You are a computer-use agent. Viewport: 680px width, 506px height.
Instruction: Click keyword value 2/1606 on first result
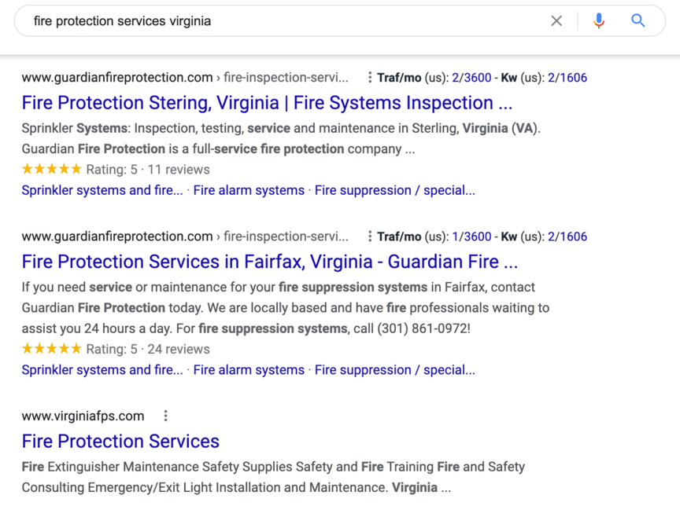567,78
